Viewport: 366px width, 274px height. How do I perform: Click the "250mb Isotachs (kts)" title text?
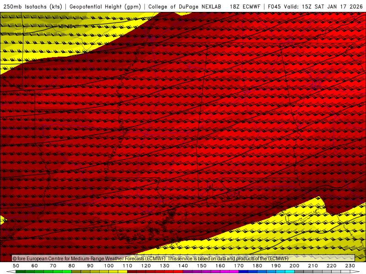[x=32, y=6]
